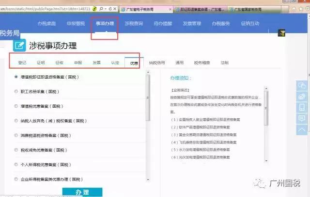The width and height of the screenshot is (310, 197).
Task: Open the 申报缴税 navigation item
Action: [x=76, y=24]
